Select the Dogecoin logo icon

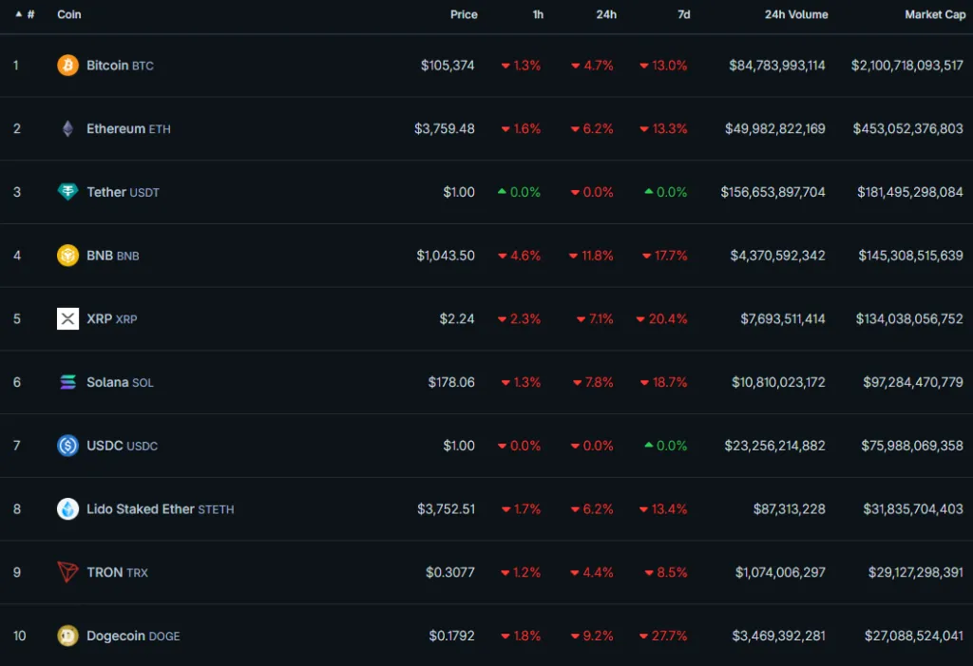67,636
